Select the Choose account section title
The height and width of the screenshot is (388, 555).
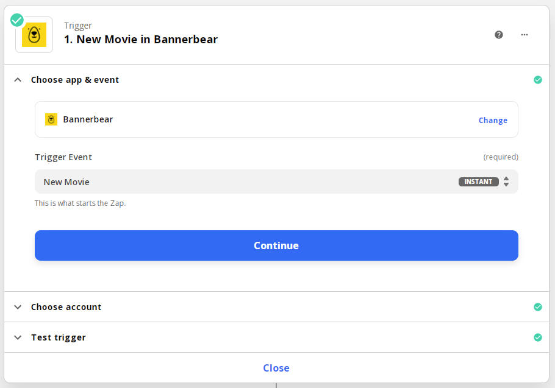[66, 307]
